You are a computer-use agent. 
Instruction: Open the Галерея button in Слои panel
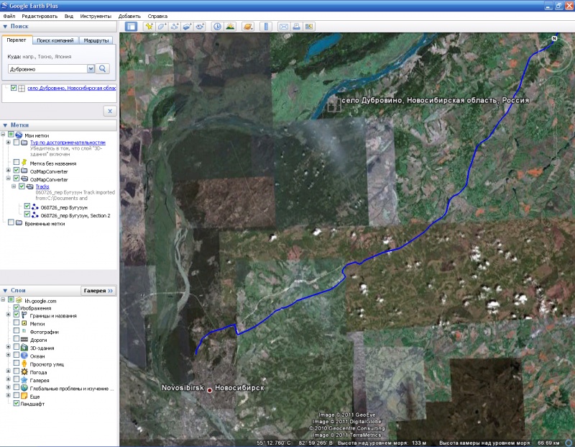tap(98, 291)
